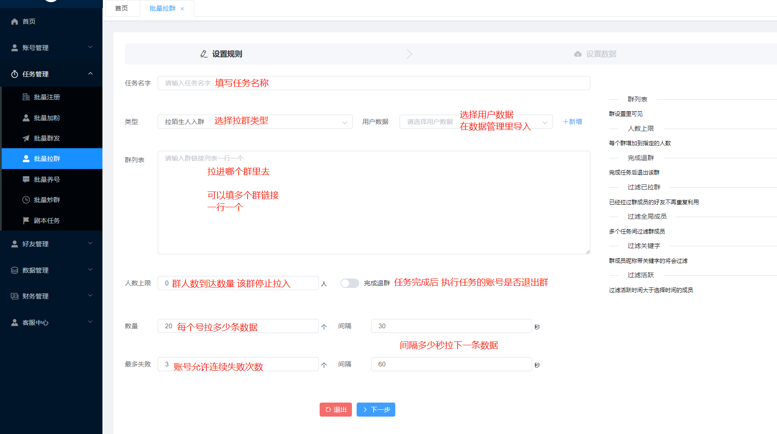Open 批量加粉 in the sidebar
777x434 pixels.
pyautogui.click(x=47, y=118)
